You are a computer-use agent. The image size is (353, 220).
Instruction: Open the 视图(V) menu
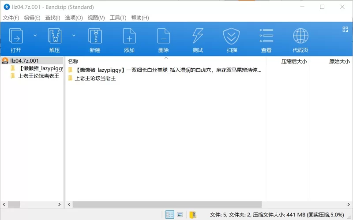pos(96,18)
